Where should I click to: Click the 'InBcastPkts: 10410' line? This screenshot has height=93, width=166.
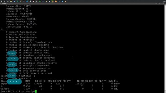pyautogui.click(x=18, y=11)
